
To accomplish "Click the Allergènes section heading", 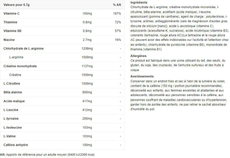I will [x=138, y=56].
